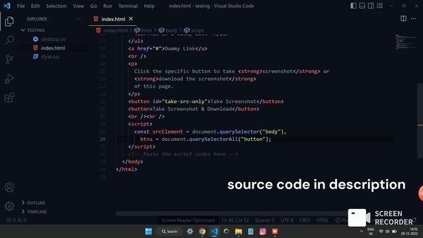Open clock and date in system tray
The image size is (423, 238).
409,231
